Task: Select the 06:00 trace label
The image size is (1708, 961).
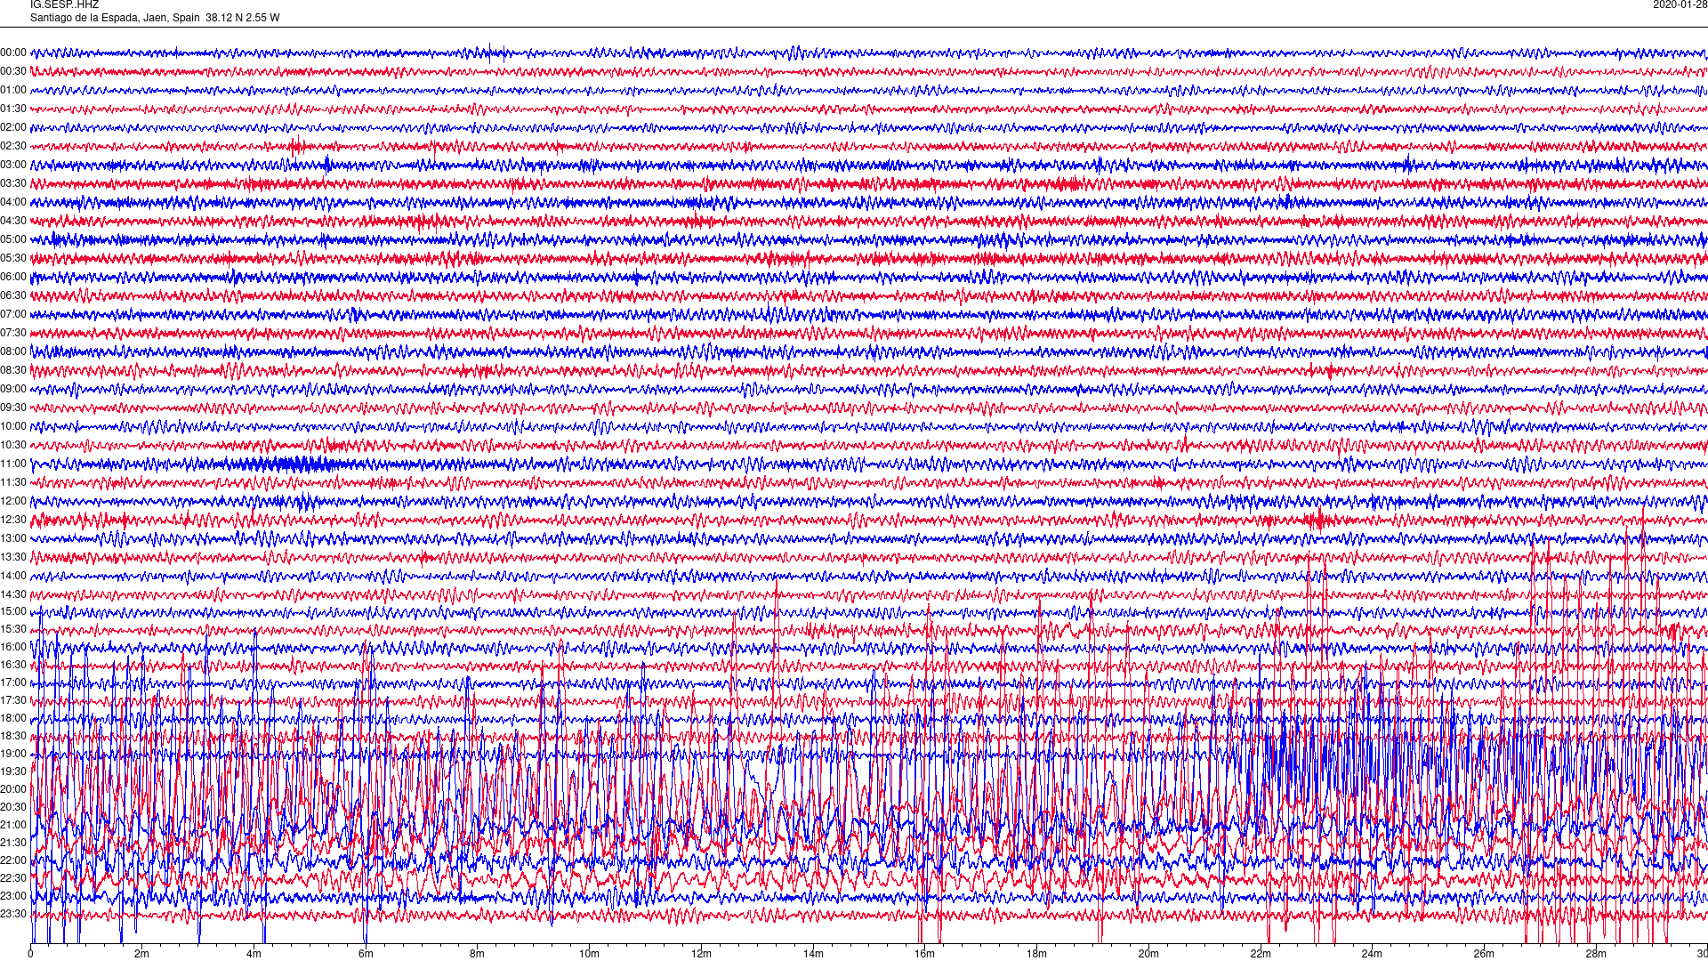Action: (x=13, y=277)
